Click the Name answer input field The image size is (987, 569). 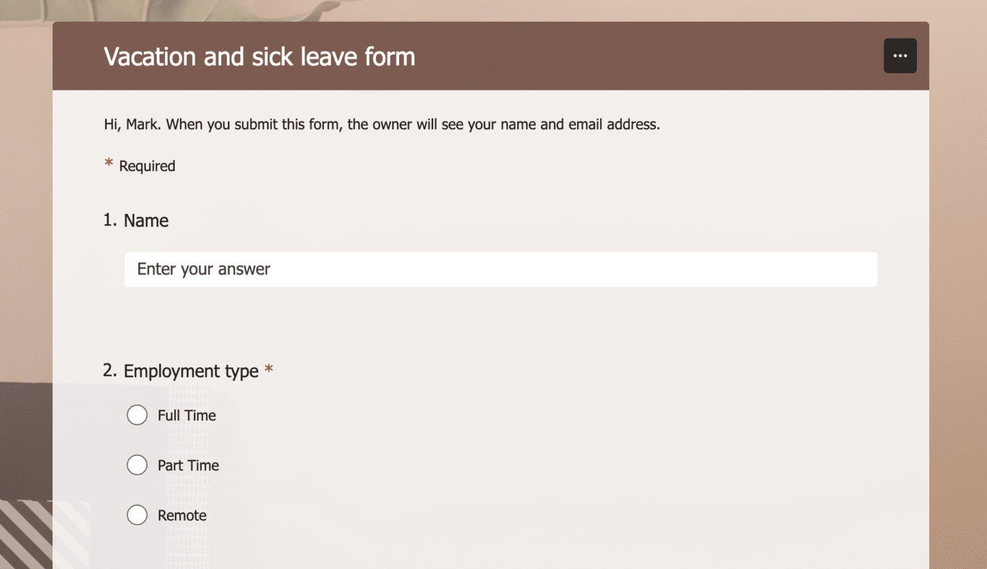click(501, 269)
